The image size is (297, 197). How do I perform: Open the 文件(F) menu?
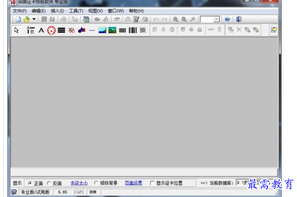[20, 11]
